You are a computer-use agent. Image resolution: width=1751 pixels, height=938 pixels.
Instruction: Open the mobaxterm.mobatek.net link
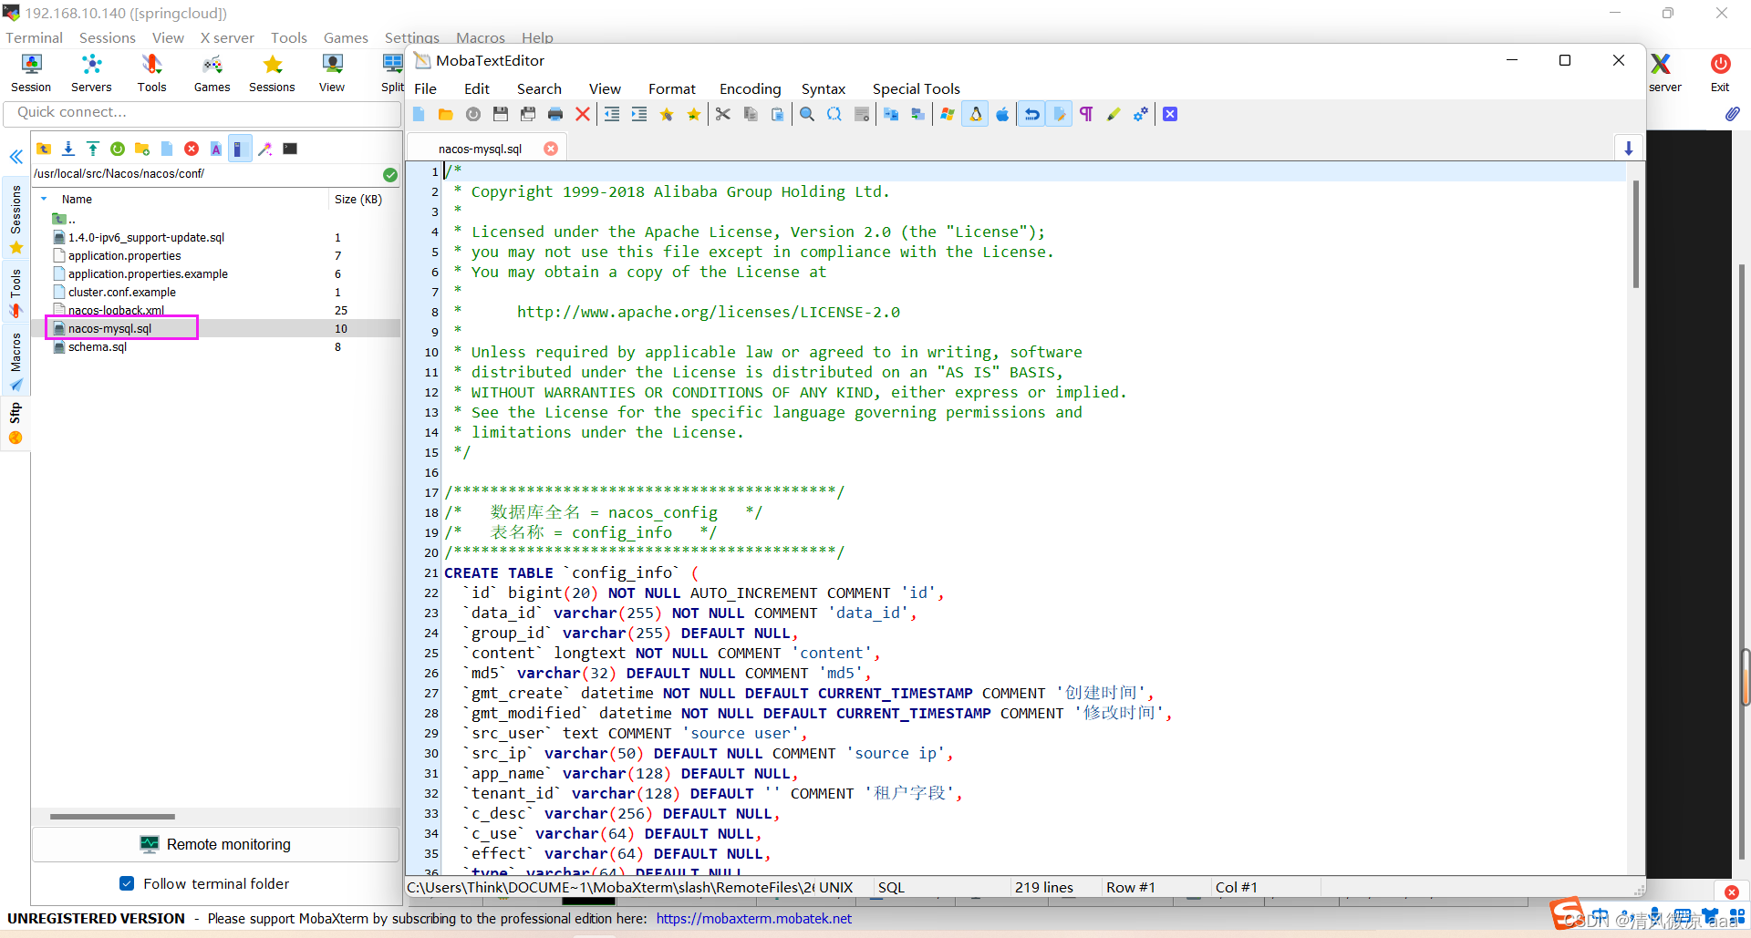coord(753,919)
